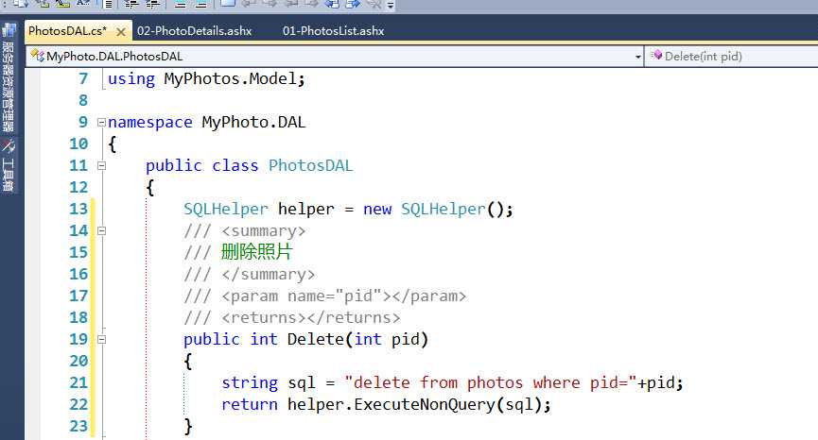Open the Delete(int pid) member dropdown
The image size is (818, 440).
732,57
